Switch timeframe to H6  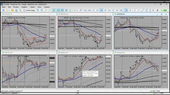(x=105, y=10)
